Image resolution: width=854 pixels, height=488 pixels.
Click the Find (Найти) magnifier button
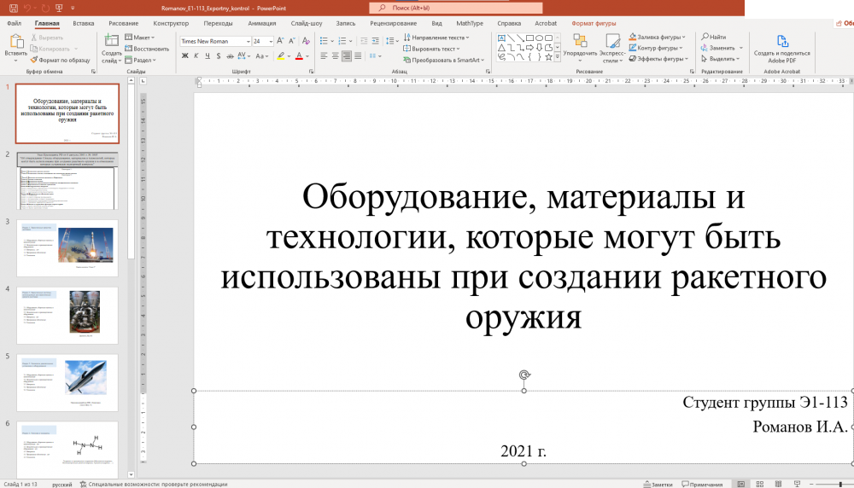click(713, 37)
